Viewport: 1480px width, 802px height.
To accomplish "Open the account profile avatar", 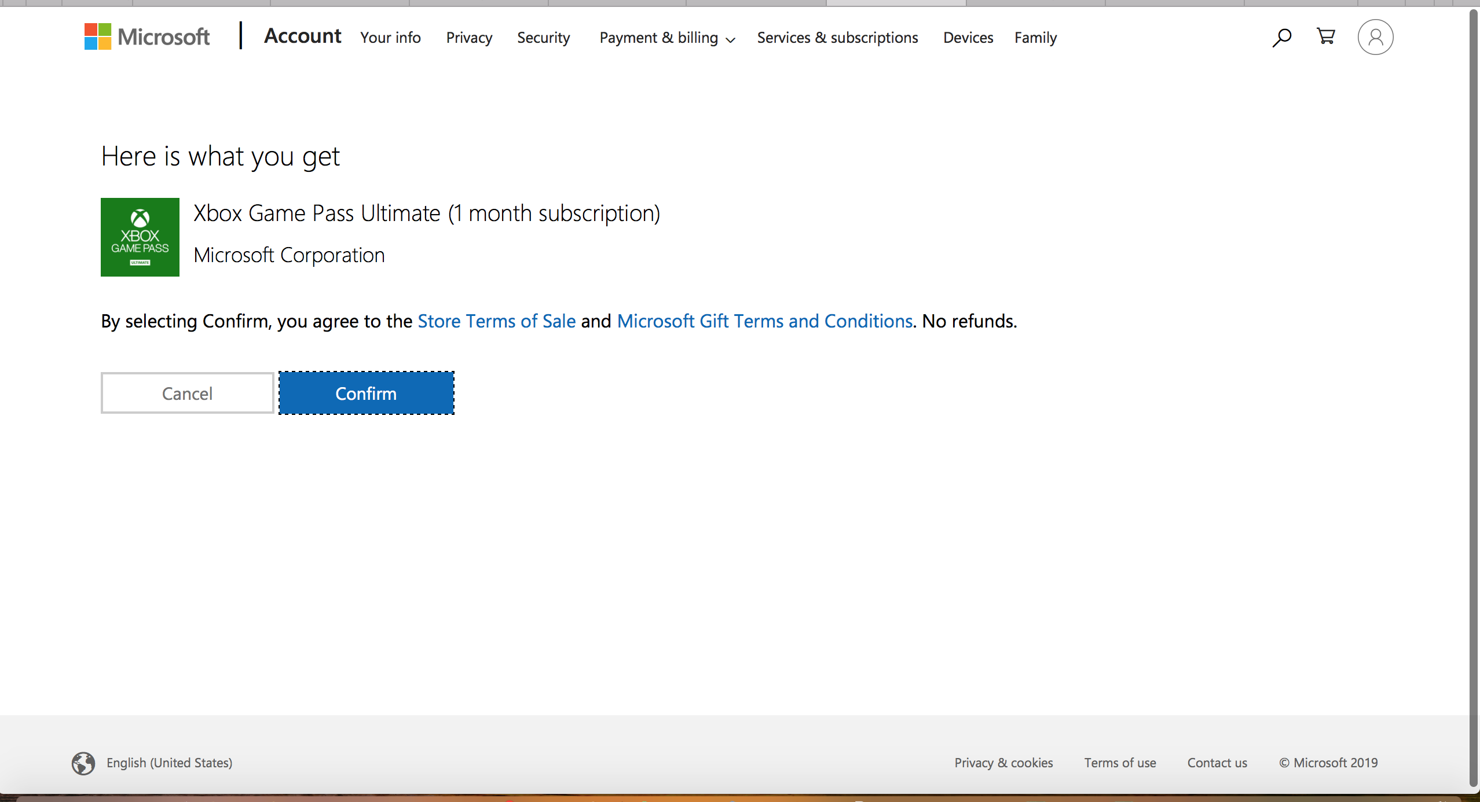I will click(x=1375, y=37).
